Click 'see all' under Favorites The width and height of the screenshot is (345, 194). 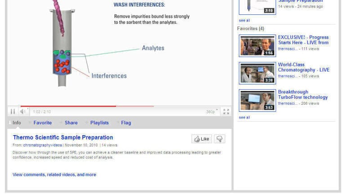(x=244, y=118)
